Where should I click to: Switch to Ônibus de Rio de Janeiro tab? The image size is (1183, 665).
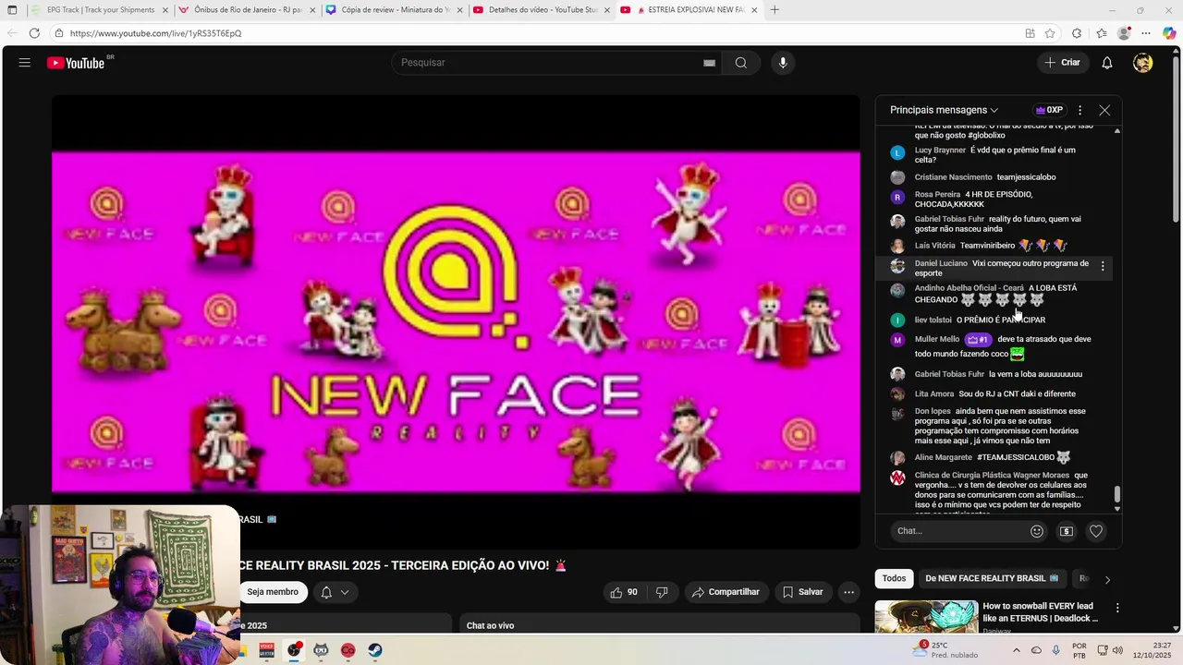click(248, 10)
